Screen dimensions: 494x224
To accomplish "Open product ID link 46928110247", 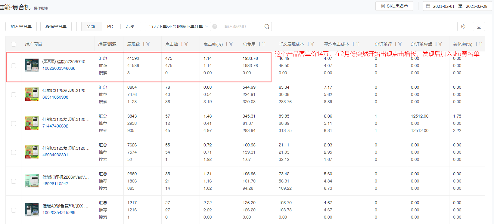I will (55, 184).
